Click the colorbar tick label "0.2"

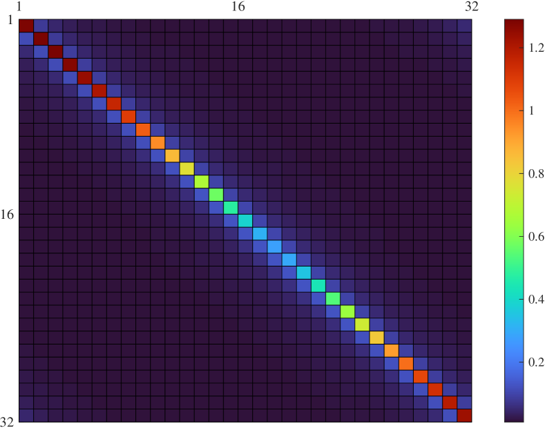click(536, 362)
